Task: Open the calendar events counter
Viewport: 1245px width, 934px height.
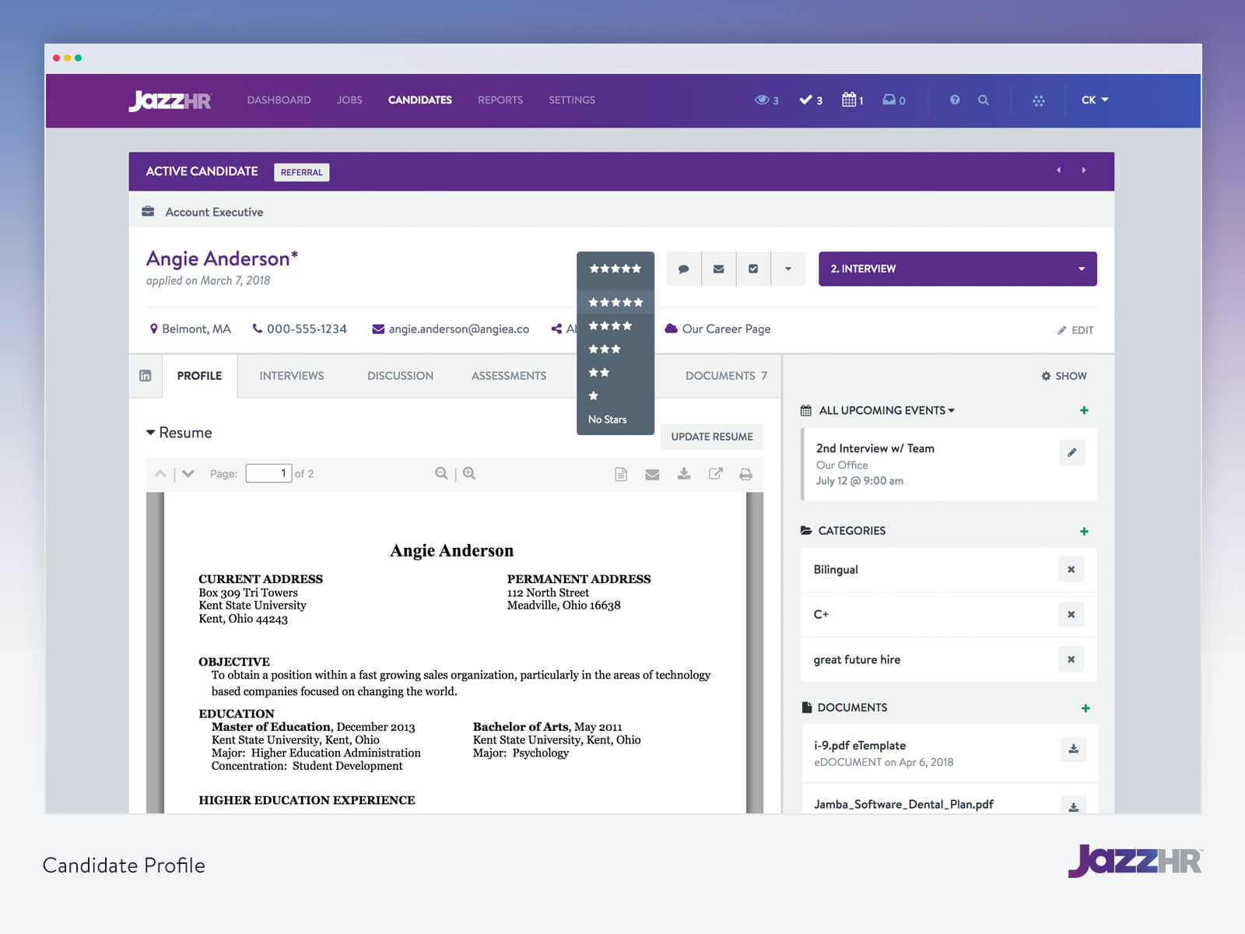Action: 852,100
